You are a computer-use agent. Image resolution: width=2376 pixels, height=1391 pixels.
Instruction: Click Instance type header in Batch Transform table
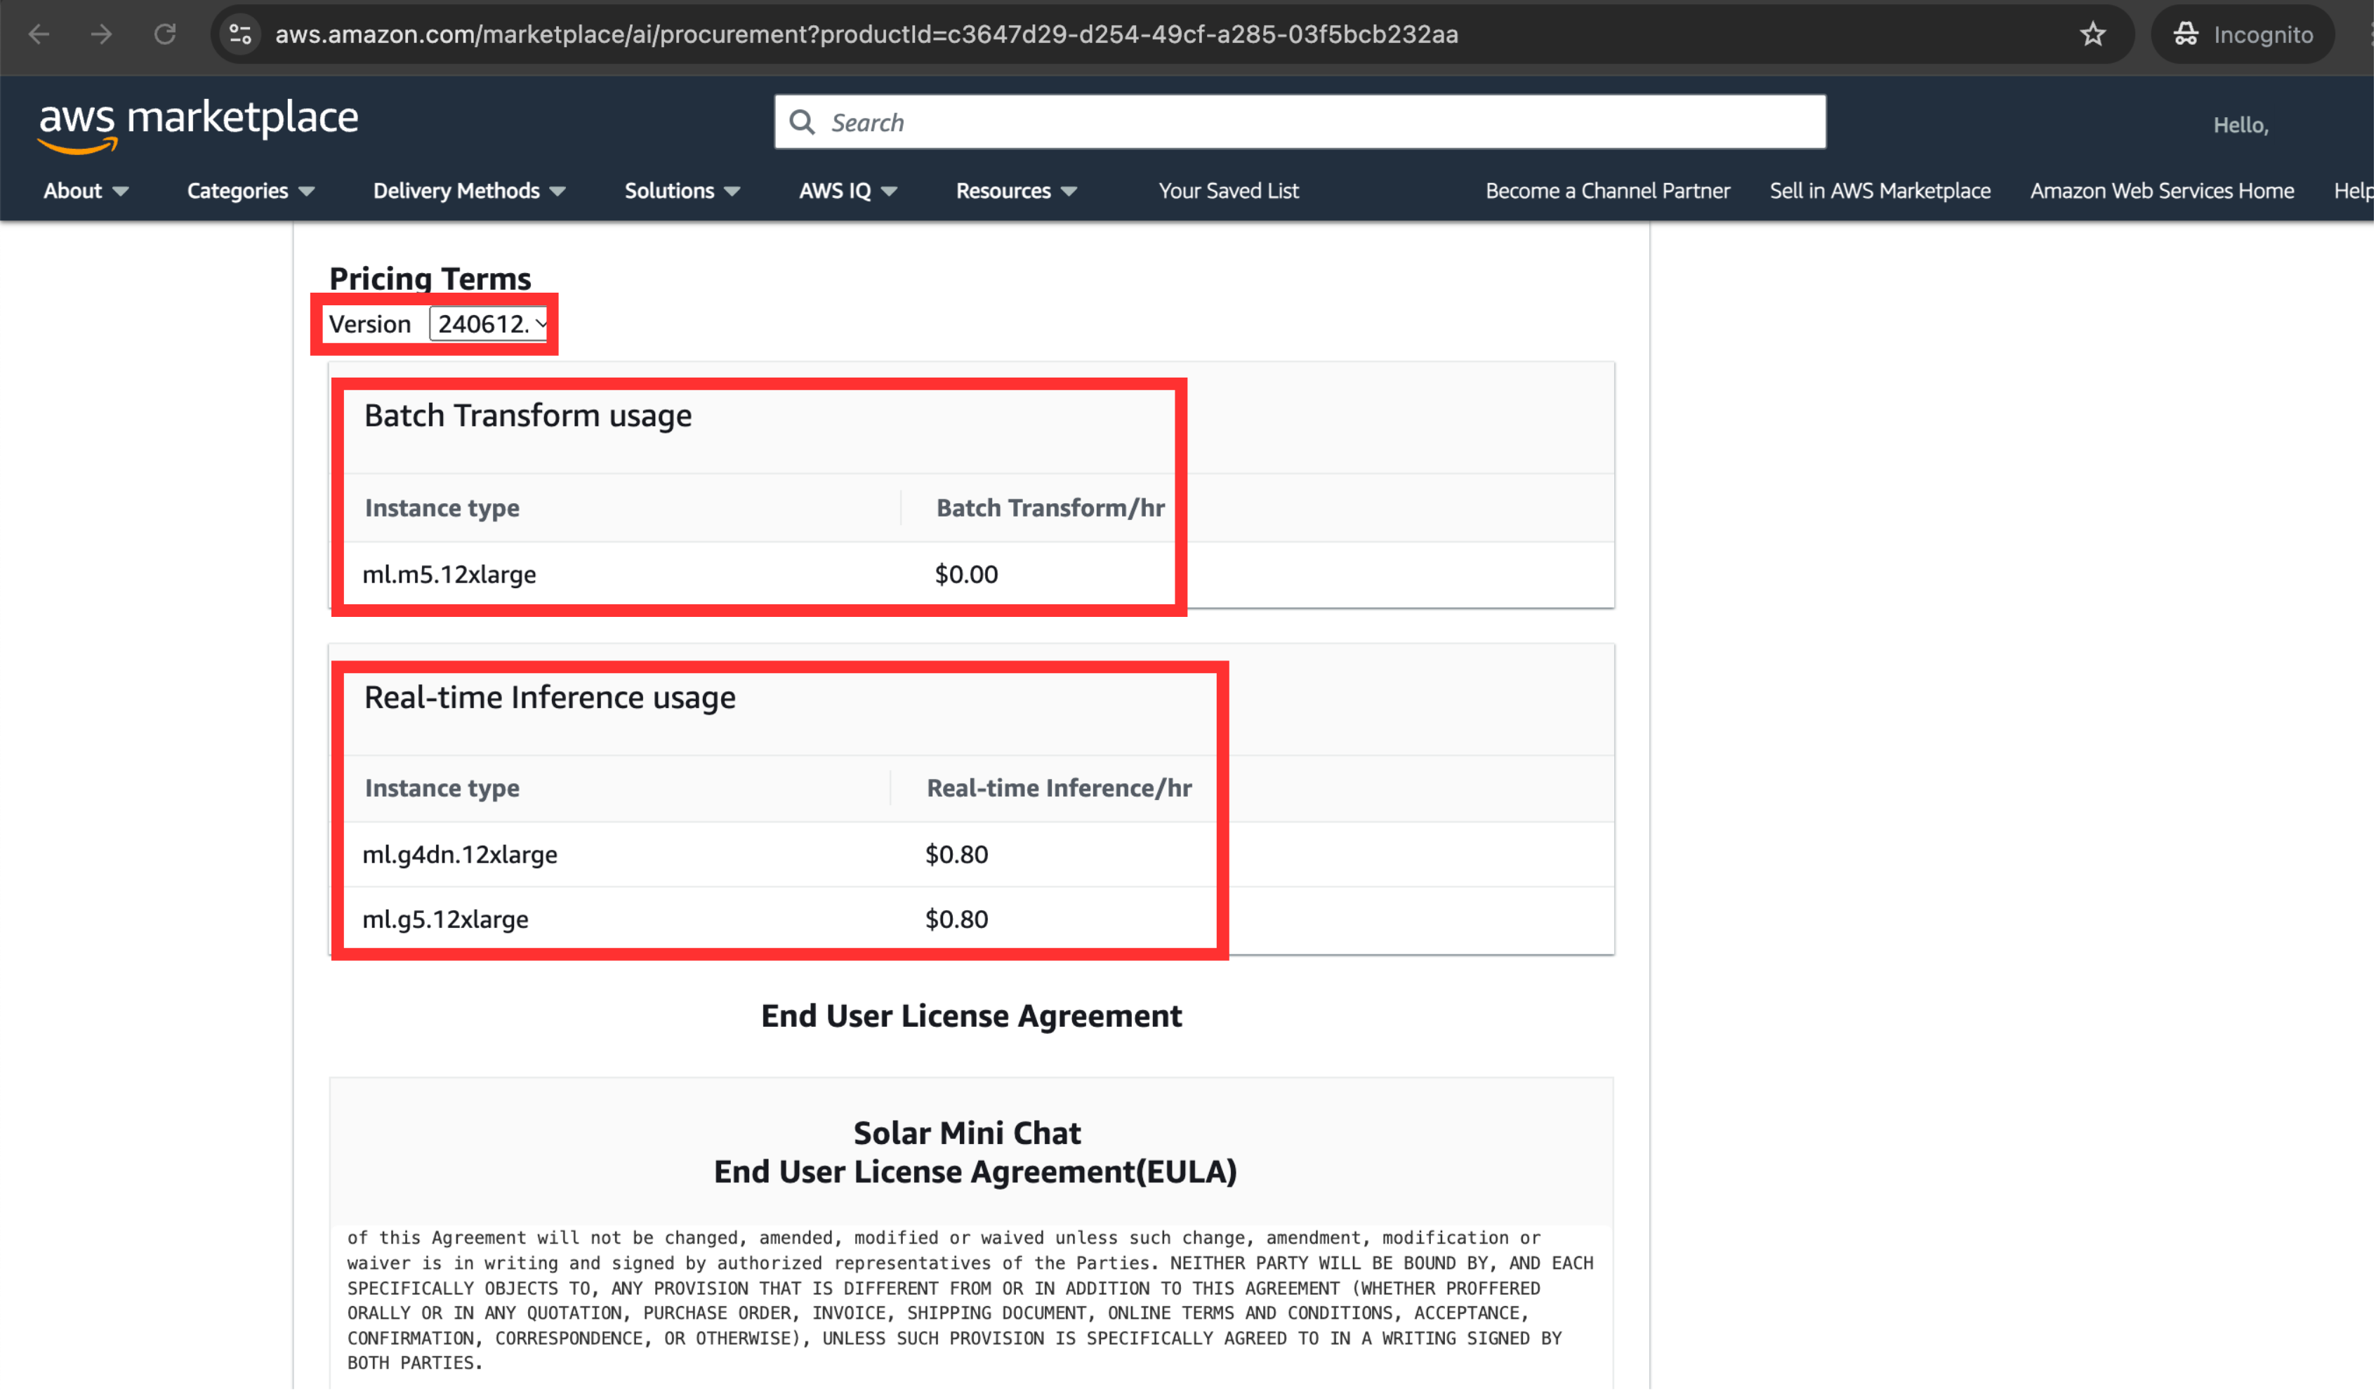point(442,509)
